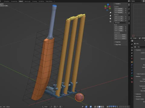Toggle lock on Rotation Z

tap(125, 20)
